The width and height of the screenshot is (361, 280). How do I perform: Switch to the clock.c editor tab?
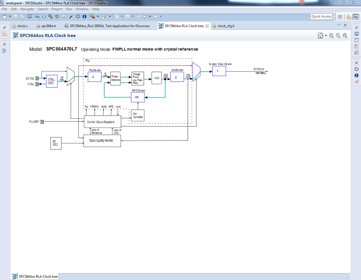tap(20, 26)
